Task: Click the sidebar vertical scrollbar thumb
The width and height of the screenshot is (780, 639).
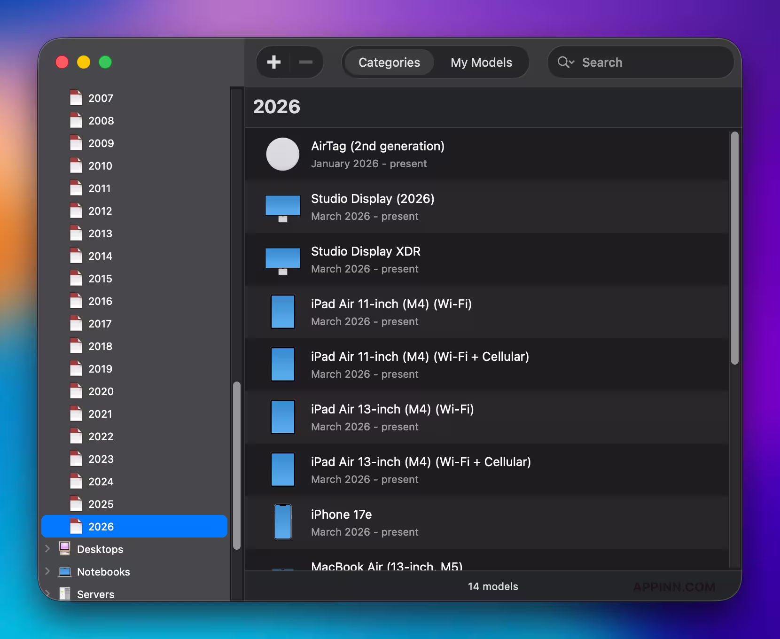Action: [x=237, y=465]
